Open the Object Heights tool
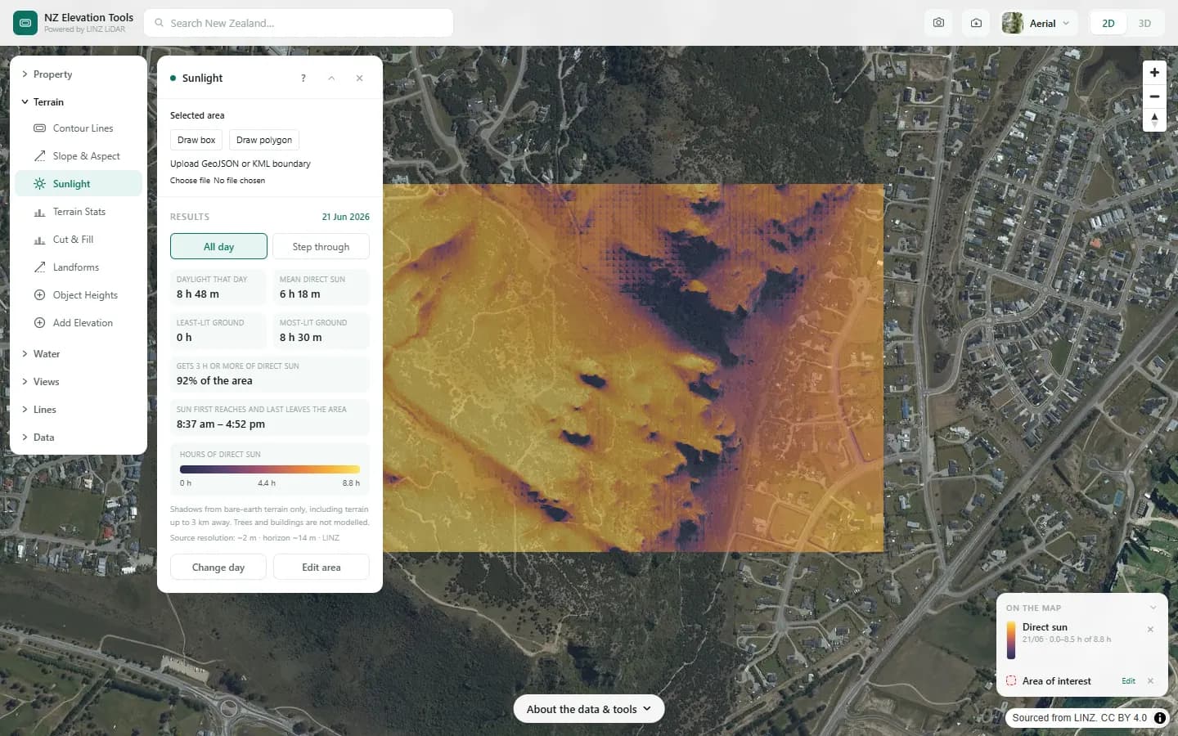 pos(79,295)
